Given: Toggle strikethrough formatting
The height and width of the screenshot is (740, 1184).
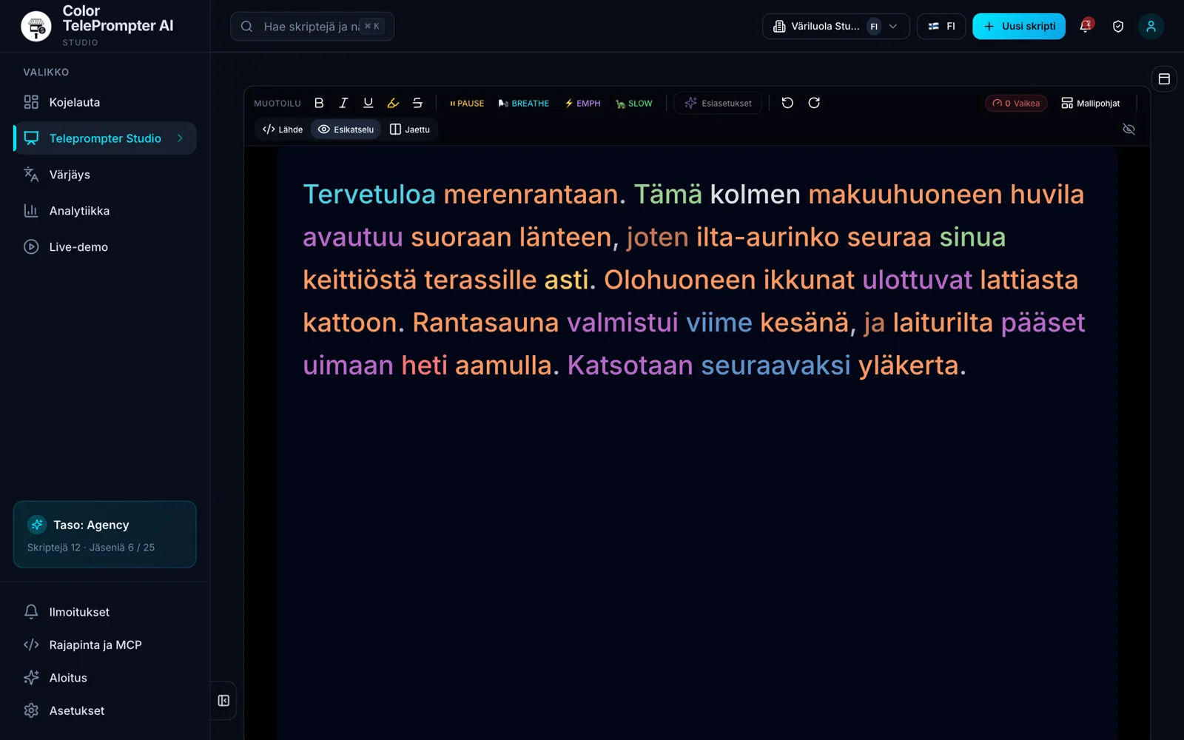Looking at the screenshot, I should point(417,103).
